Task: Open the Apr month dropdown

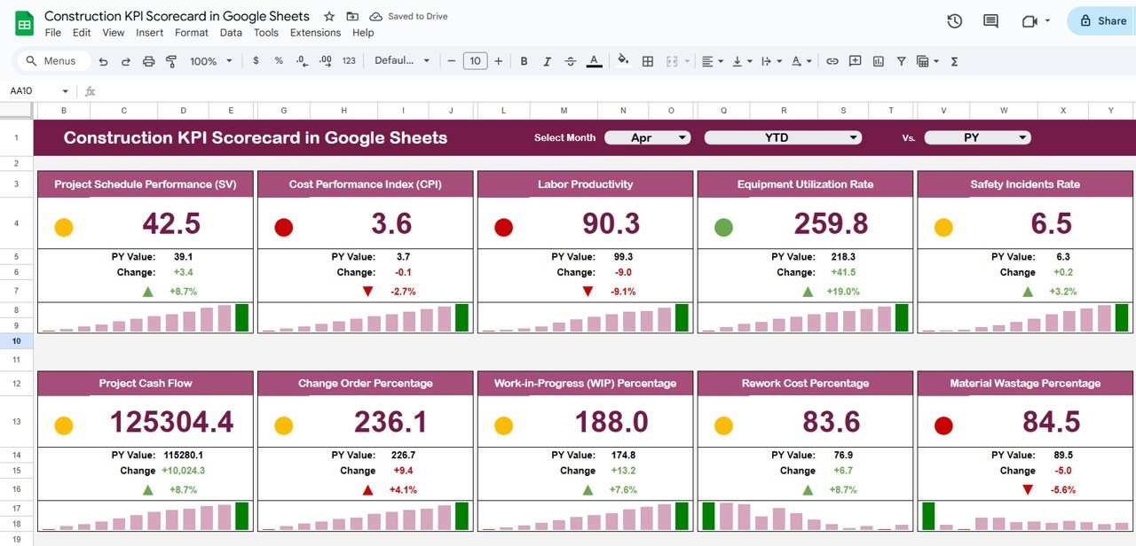Action: (647, 137)
